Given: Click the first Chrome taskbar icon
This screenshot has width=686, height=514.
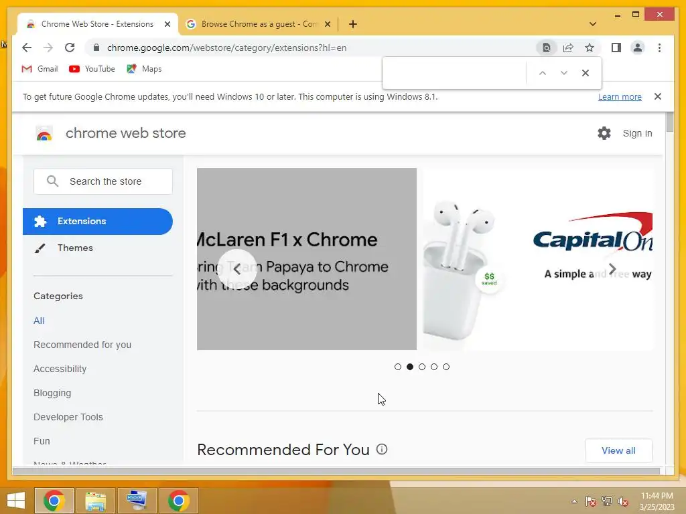Looking at the screenshot, I should (54, 501).
